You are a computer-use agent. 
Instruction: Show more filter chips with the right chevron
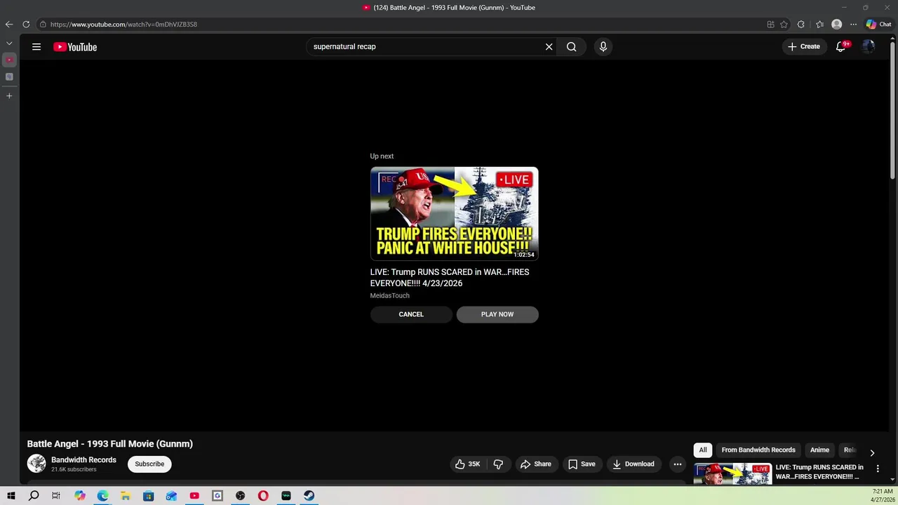point(872,452)
